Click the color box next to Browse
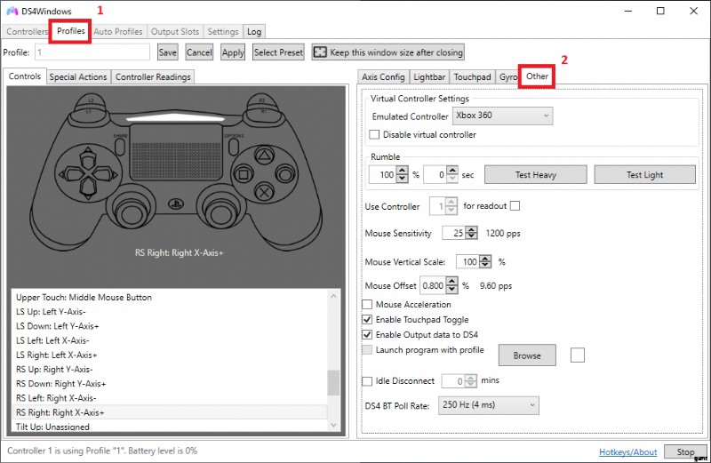Screen dimensions: 711x463 pos(578,355)
